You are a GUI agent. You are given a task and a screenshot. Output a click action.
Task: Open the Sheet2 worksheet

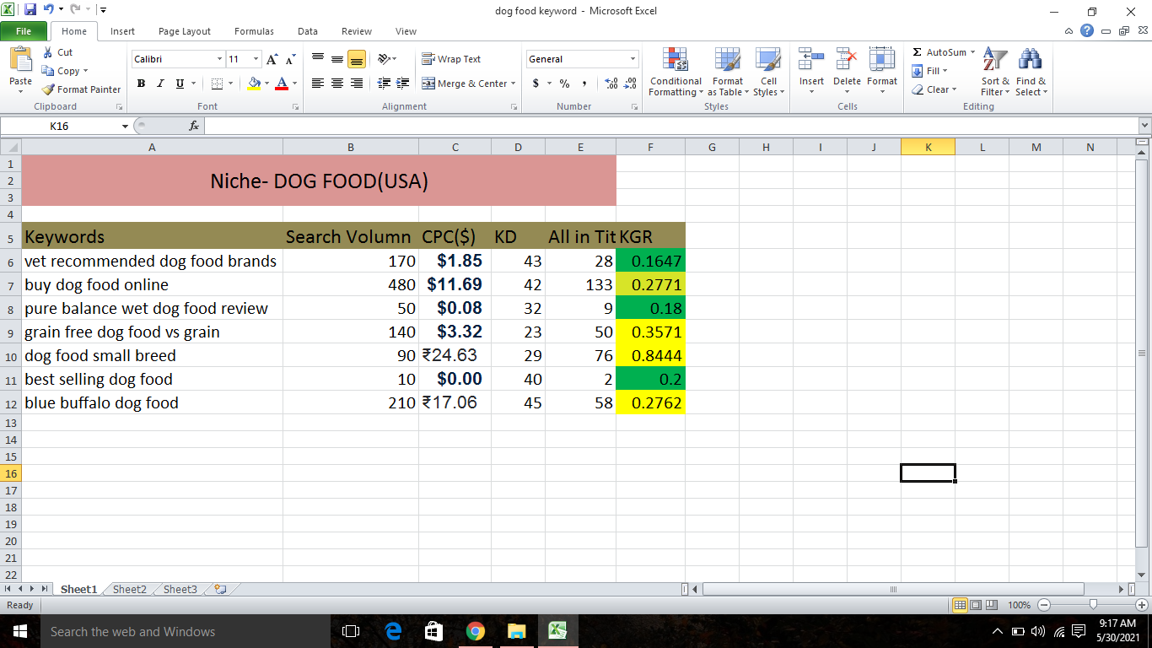tap(128, 589)
